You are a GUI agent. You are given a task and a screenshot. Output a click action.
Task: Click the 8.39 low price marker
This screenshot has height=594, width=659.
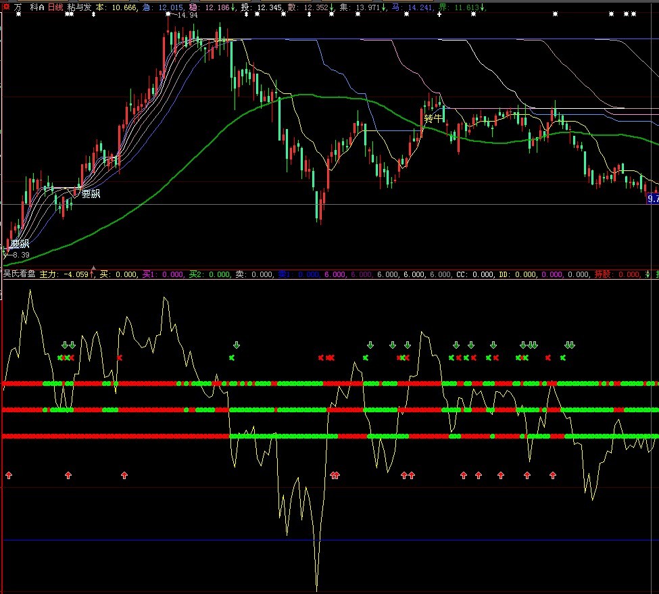coord(18,255)
